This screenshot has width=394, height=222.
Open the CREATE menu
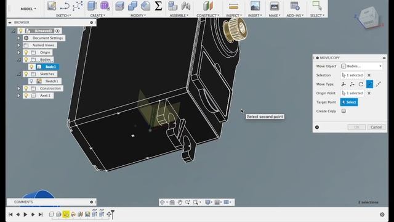98,15
